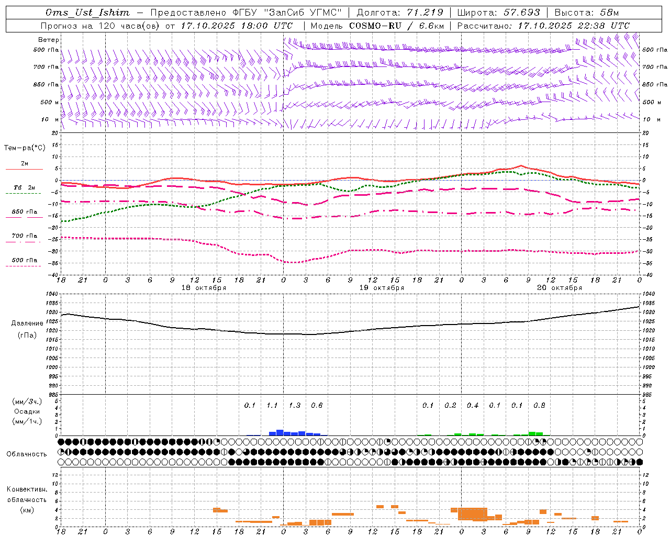The image size is (670, 536).
Task: Click the forecast start 17.10.2025 18:00 UTC
Action: pyautogui.click(x=237, y=26)
